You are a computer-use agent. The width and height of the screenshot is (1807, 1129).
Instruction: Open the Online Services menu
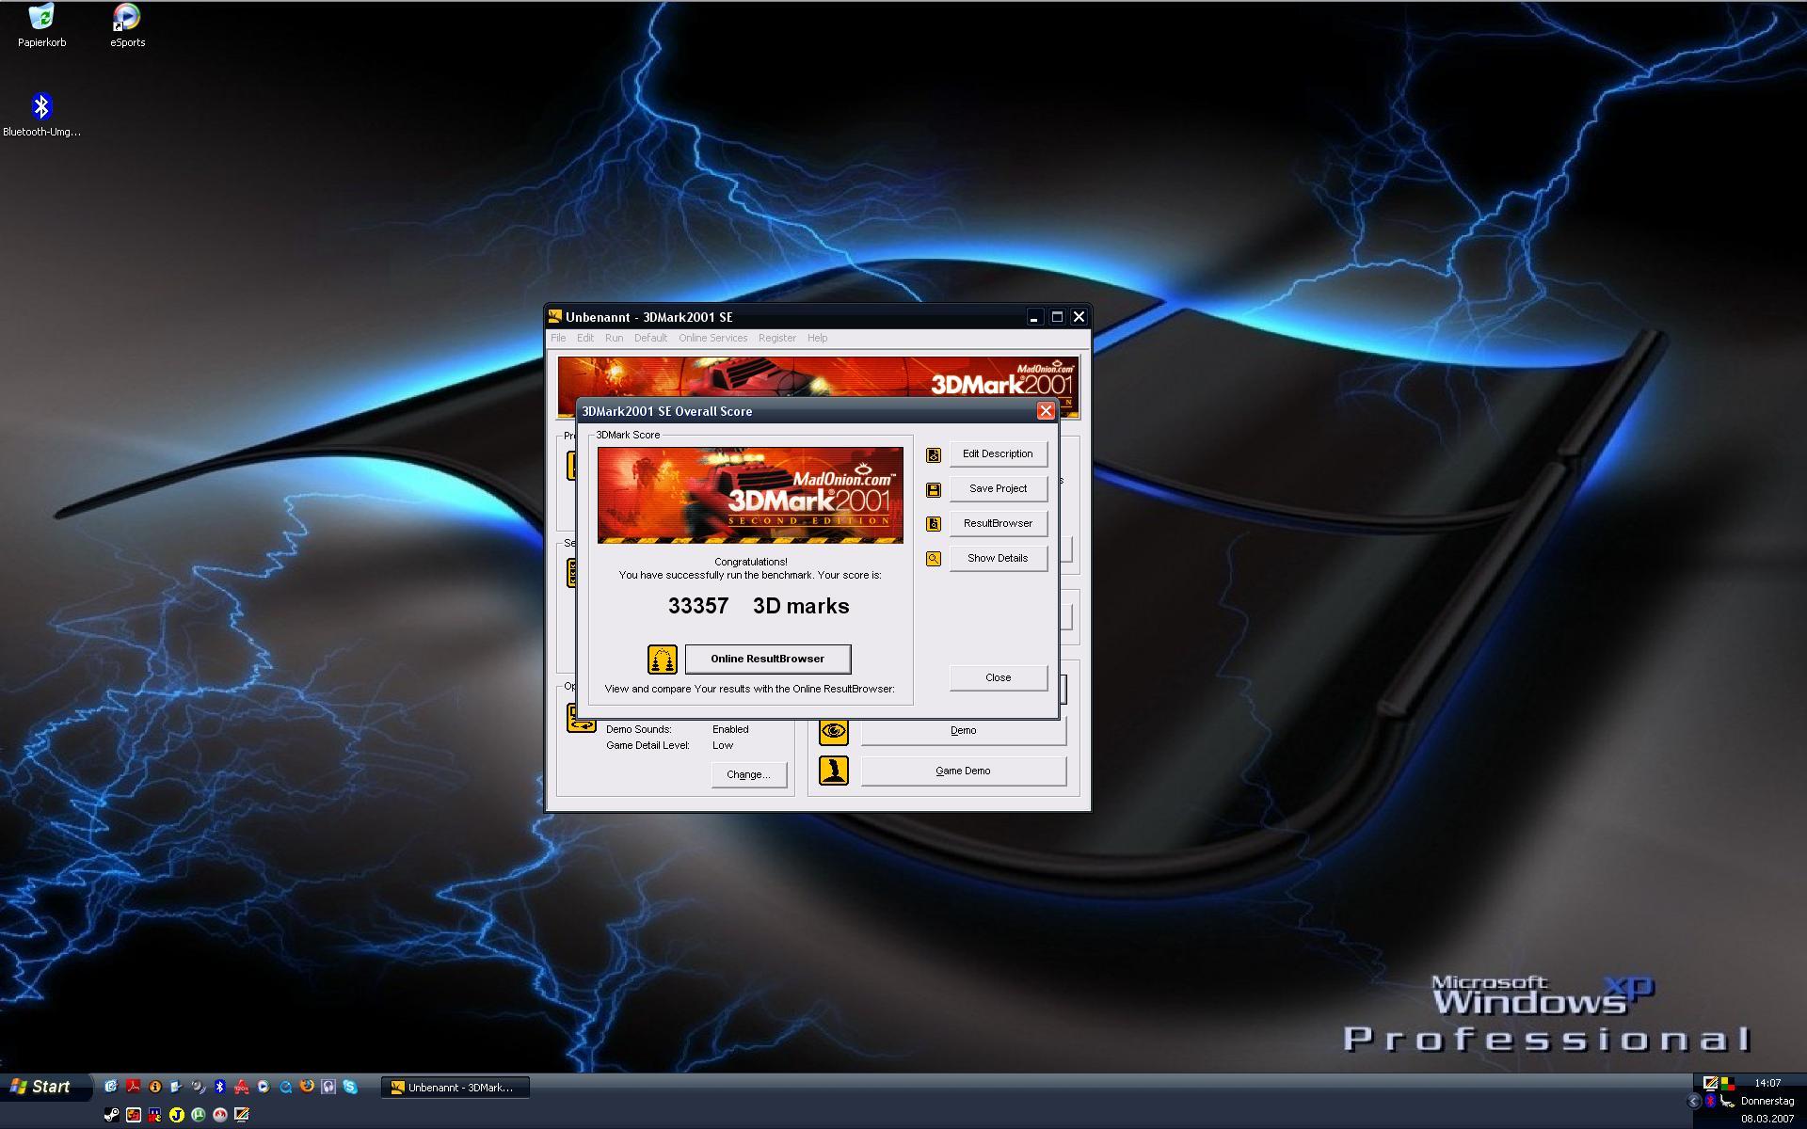[x=713, y=338]
